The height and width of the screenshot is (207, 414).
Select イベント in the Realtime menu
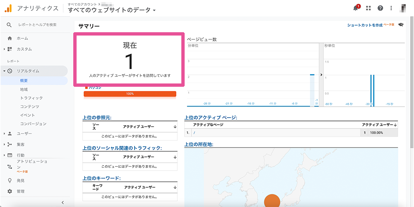tap(27, 115)
